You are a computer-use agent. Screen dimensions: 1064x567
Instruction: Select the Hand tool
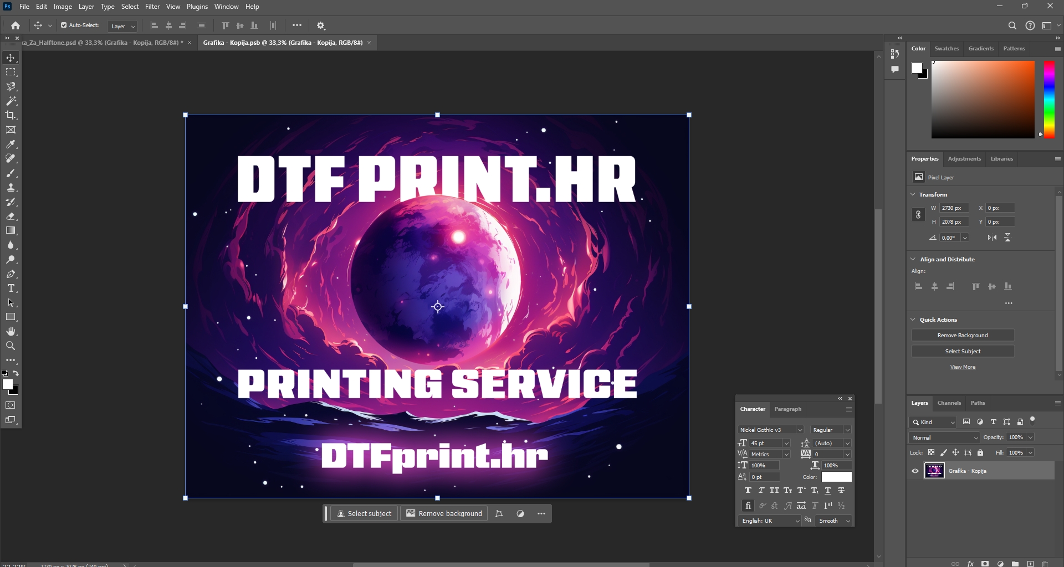(x=11, y=331)
